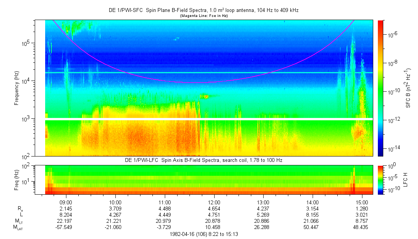
Task: Click the 09:00 time axis label
Action: click(66, 202)
